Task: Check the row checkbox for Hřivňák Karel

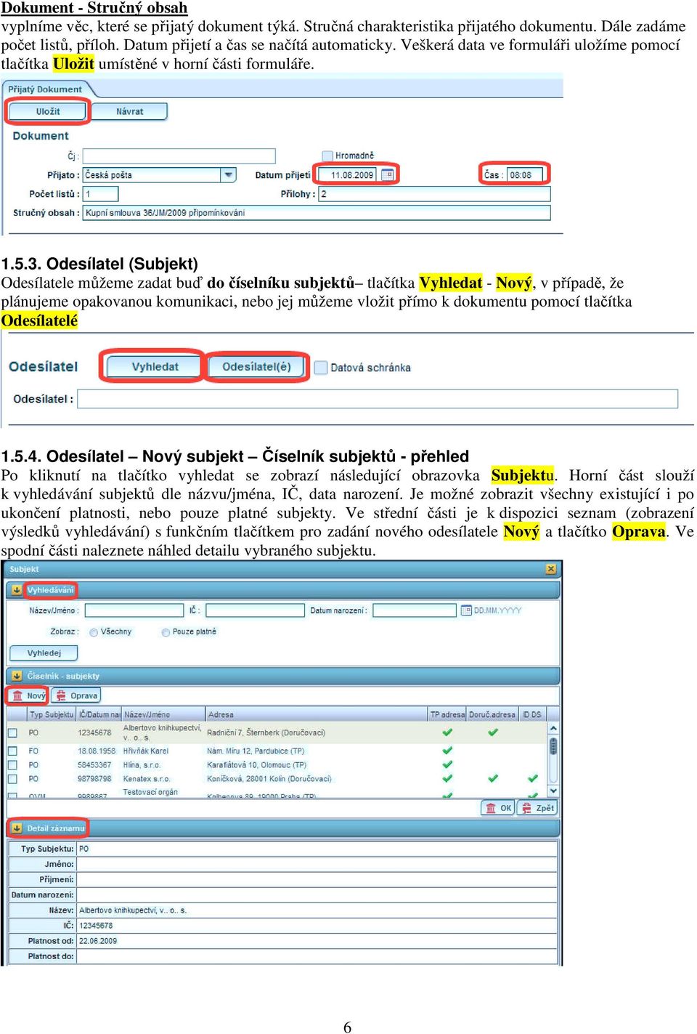Action: [x=12, y=751]
